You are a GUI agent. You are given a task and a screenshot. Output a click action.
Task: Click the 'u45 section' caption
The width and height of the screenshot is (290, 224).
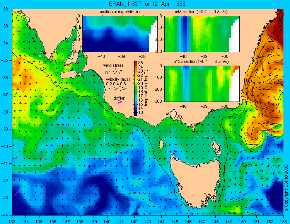pyautogui.click(x=201, y=12)
